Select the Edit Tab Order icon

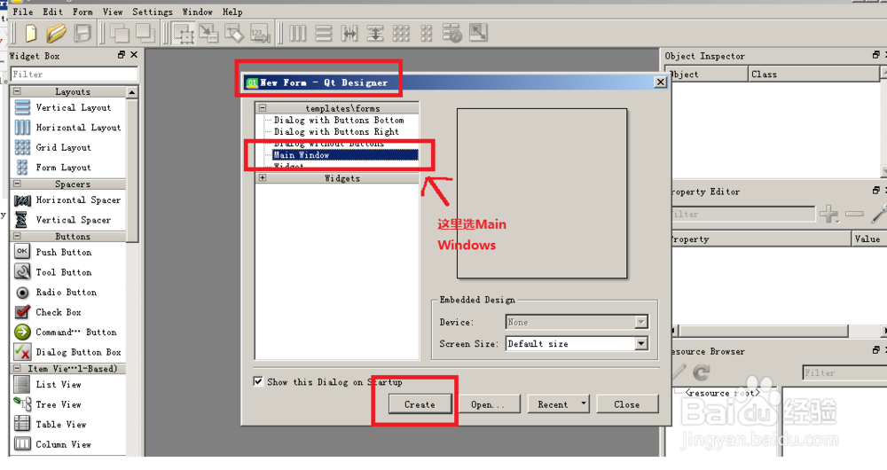[x=260, y=34]
